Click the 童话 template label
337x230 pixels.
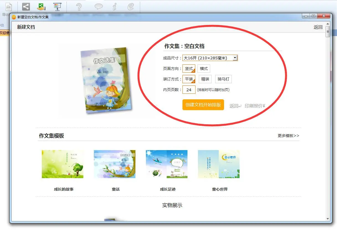coord(116,189)
